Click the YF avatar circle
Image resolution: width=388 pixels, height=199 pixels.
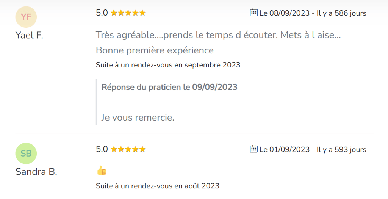(26, 17)
